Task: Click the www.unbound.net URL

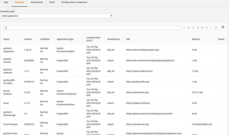Action: tap(139, 71)
